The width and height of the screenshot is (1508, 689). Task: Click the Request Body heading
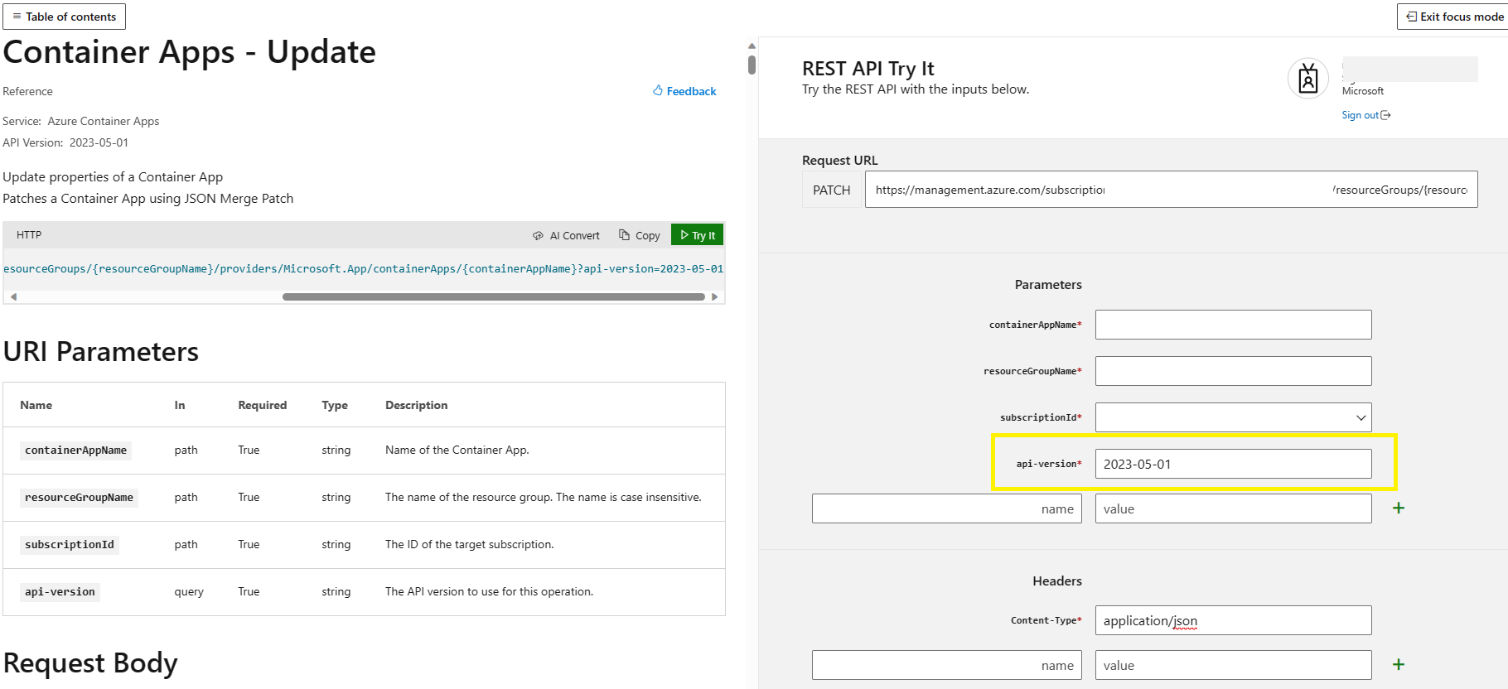point(90,663)
